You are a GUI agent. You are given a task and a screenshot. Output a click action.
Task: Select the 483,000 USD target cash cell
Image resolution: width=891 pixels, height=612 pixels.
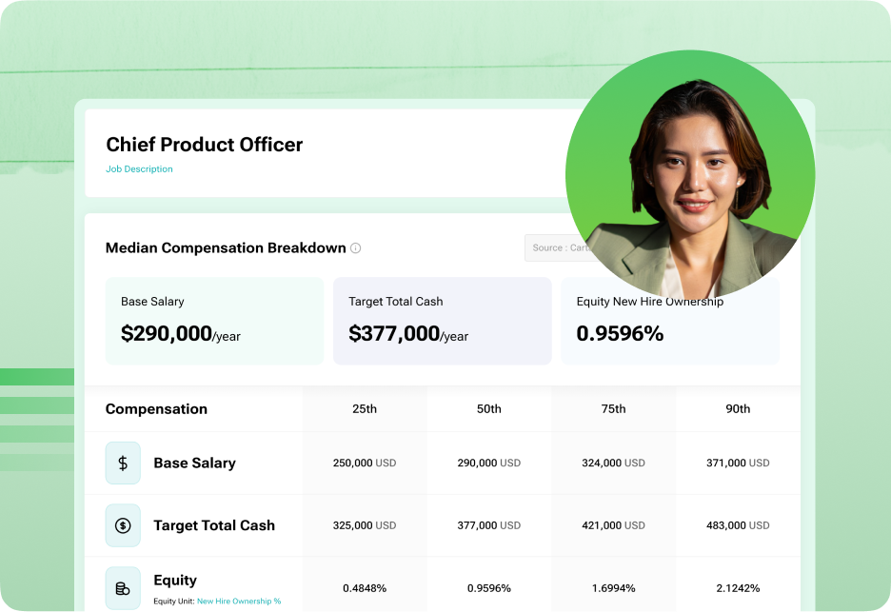(x=738, y=525)
